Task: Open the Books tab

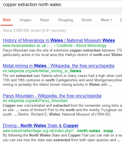Action: pyautogui.click(x=87, y=20)
